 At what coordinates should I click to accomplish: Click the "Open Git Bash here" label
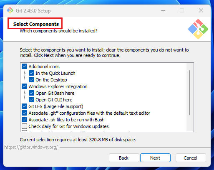55,93
